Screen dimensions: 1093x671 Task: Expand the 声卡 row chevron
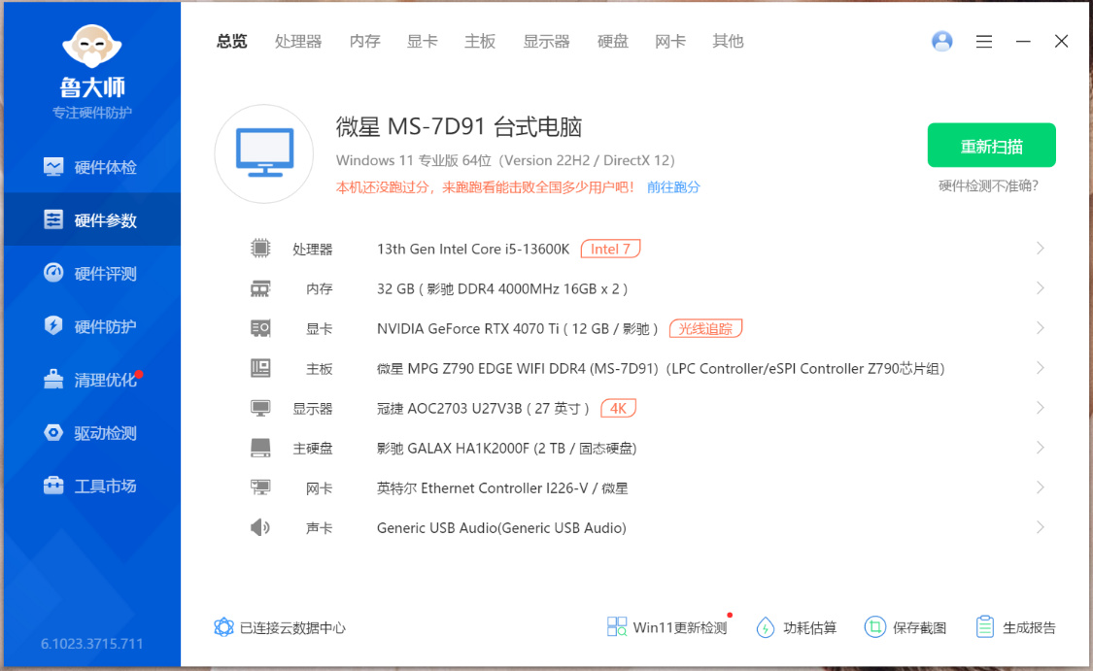coord(1040,527)
